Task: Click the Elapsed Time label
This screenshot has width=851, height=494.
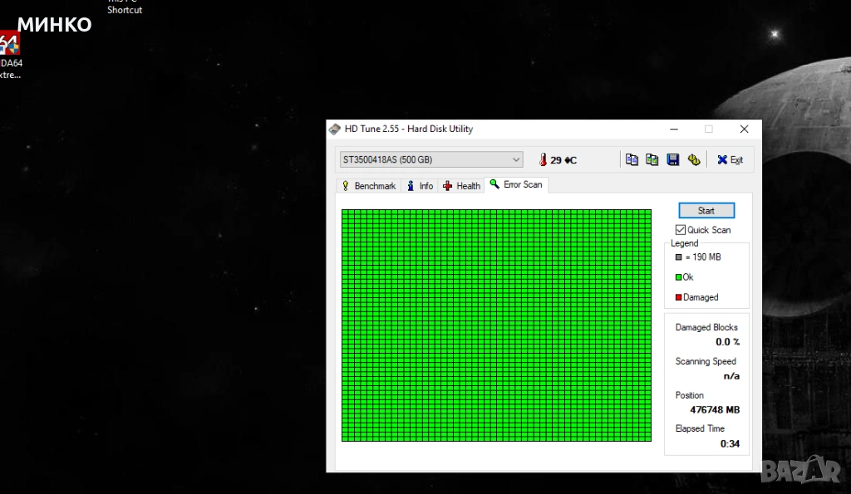Action: (700, 428)
